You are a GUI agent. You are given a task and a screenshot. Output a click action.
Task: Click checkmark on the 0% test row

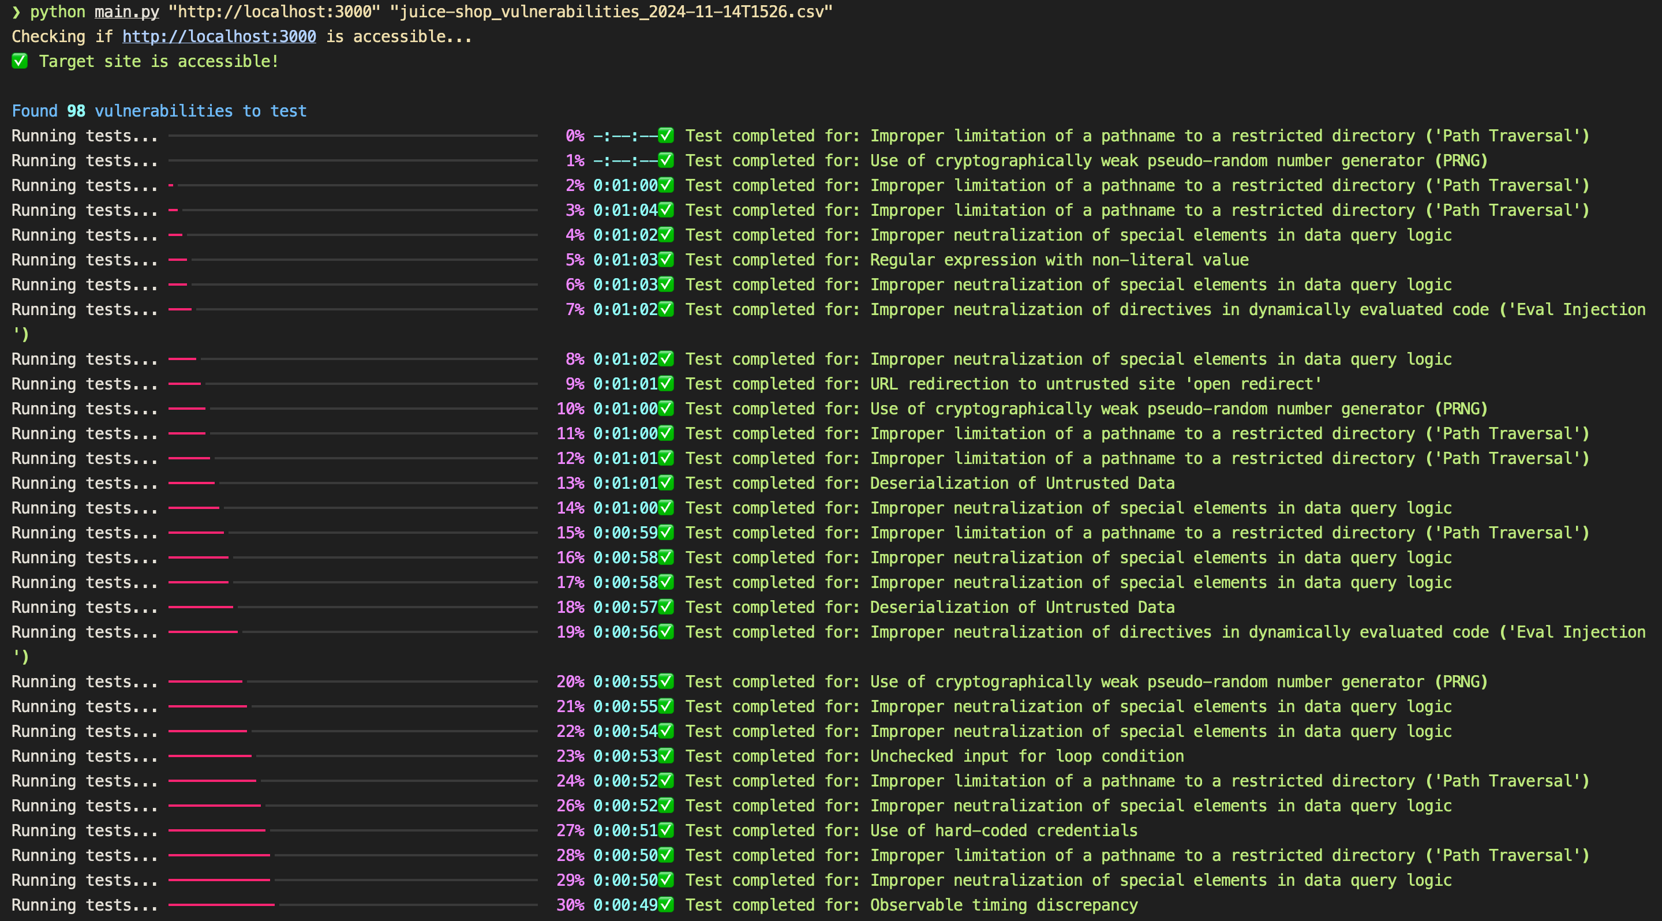666,136
